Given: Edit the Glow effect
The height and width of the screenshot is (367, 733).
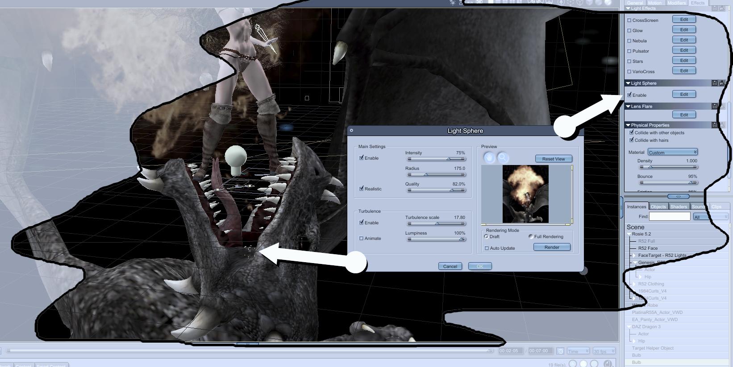Looking at the screenshot, I should pyautogui.click(x=684, y=29).
